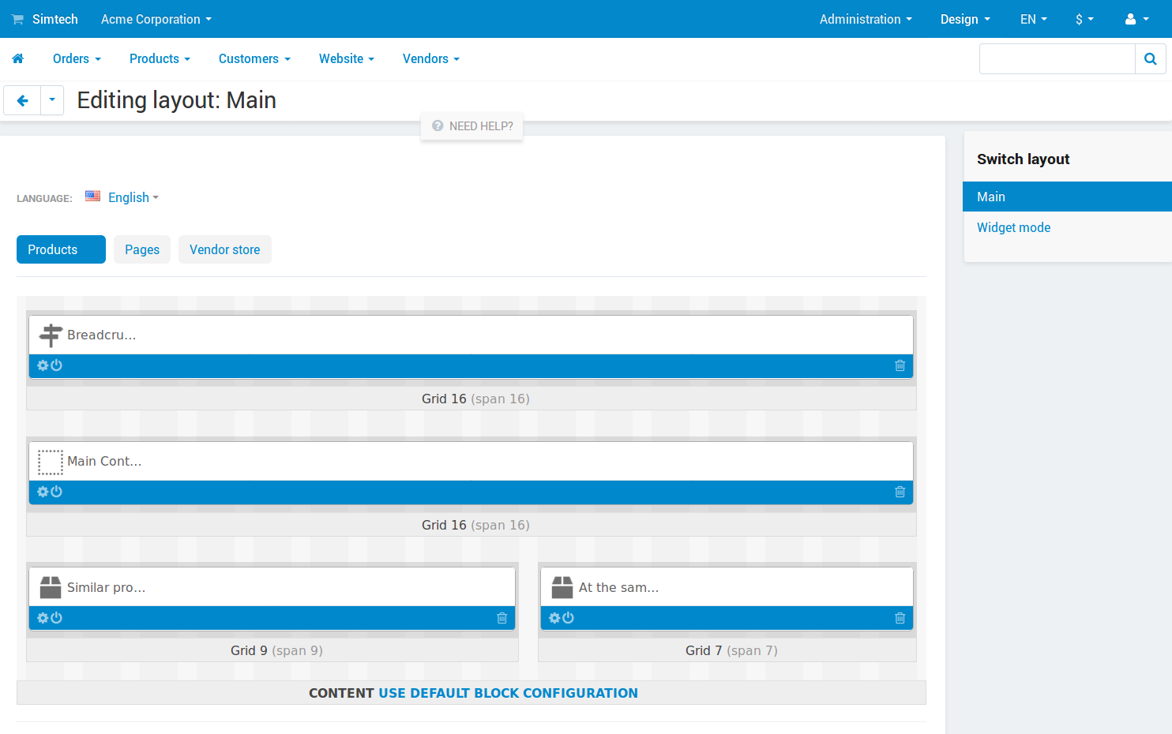Click Use Default Block Configuration link
The image size is (1172, 734).
pos(509,693)
